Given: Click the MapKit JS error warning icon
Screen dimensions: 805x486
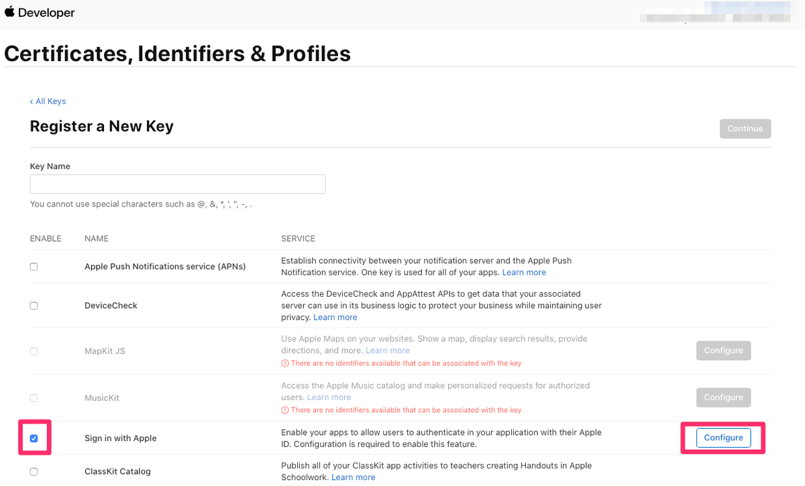Looking at the screenshot, I should tap(285, 363).
